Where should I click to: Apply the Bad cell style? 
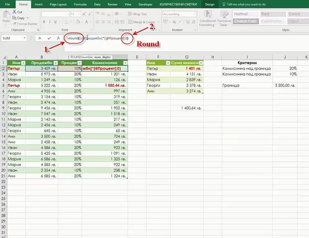pyautogui.click(x=273, y=14)
